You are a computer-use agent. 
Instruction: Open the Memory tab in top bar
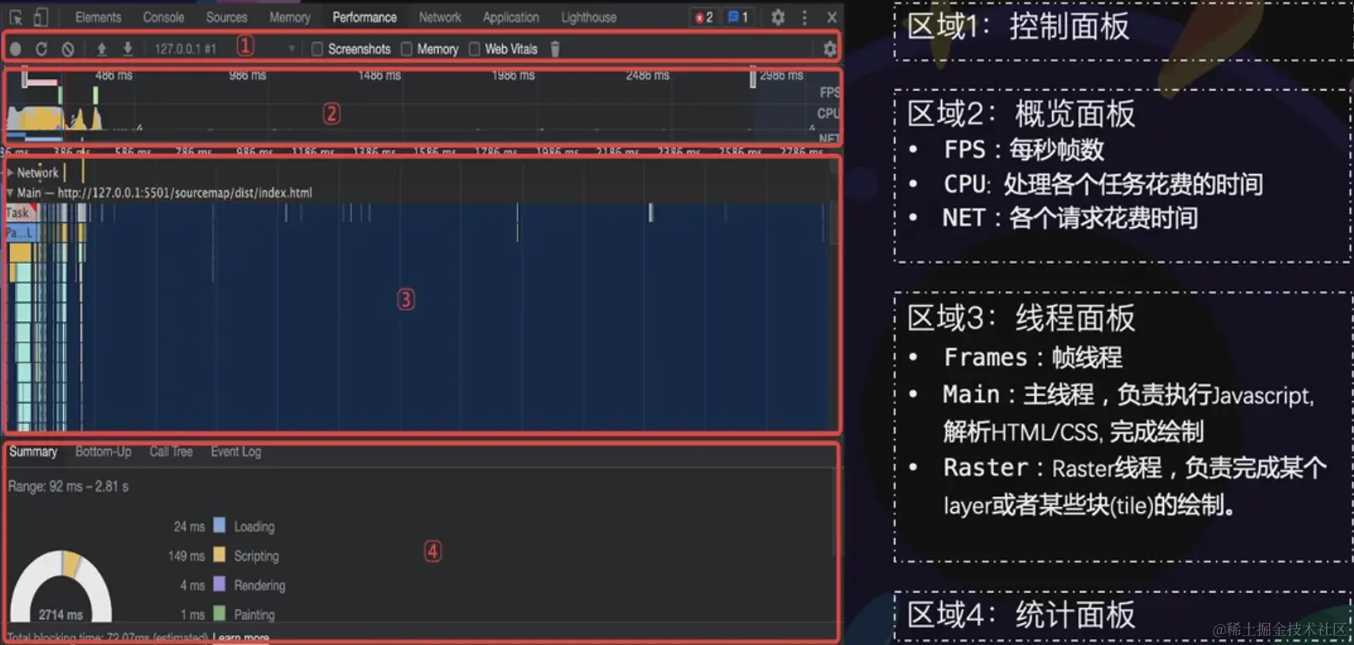pyautogui.click(x=289, y=17)
